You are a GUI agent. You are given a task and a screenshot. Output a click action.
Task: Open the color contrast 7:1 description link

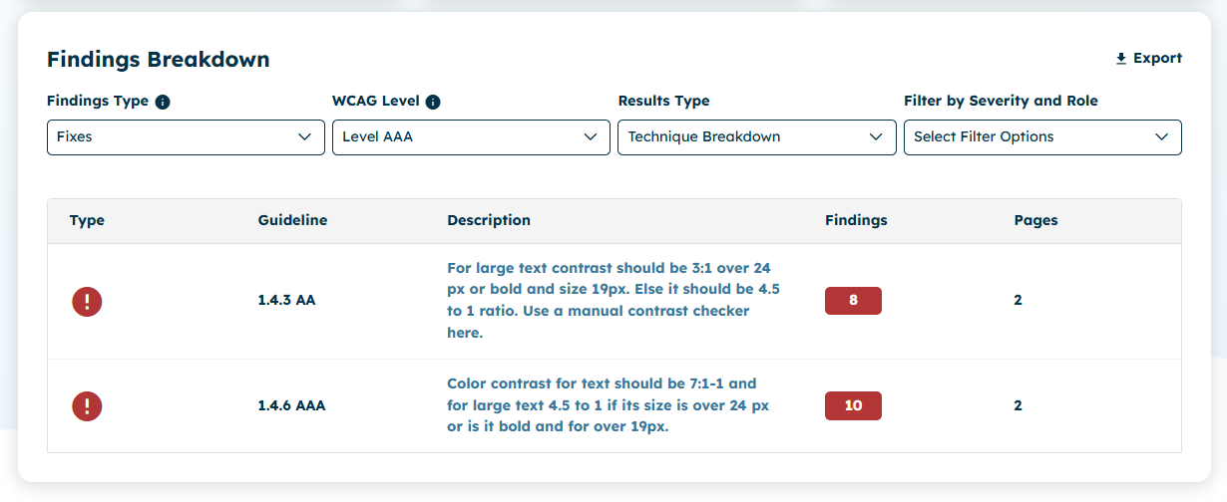click(x=609, y=405)
